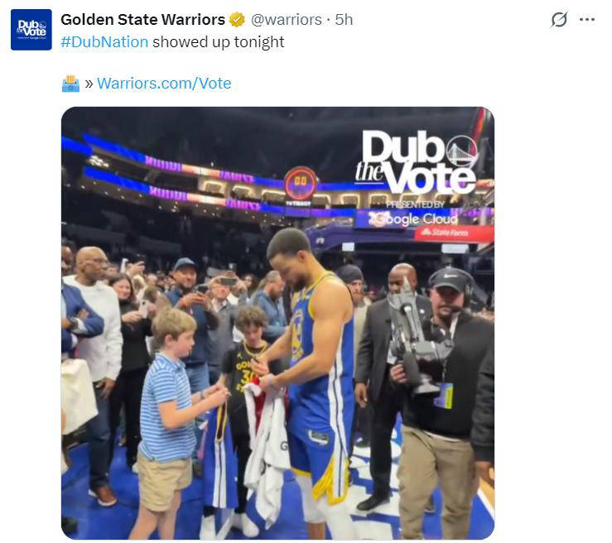Click the "PRESENTED BY" text in the overlay
This screenshot has height=543, width=612.
pyautogui.click(x=414, y=204)
